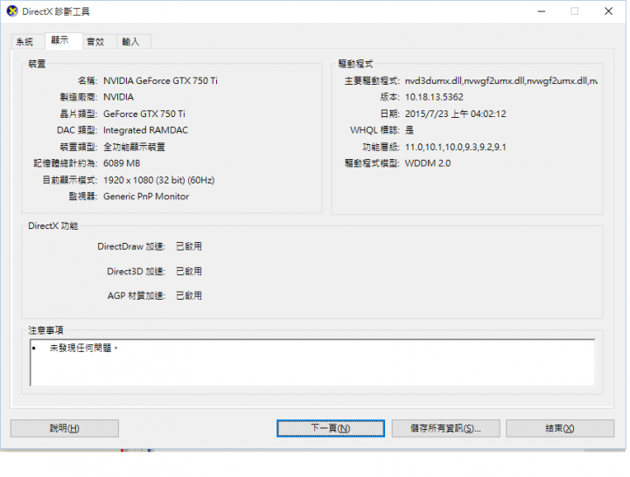Viewport: 630px width, 477px height.
Task: Click memory value 6089 MB
Action: [122, 163]
